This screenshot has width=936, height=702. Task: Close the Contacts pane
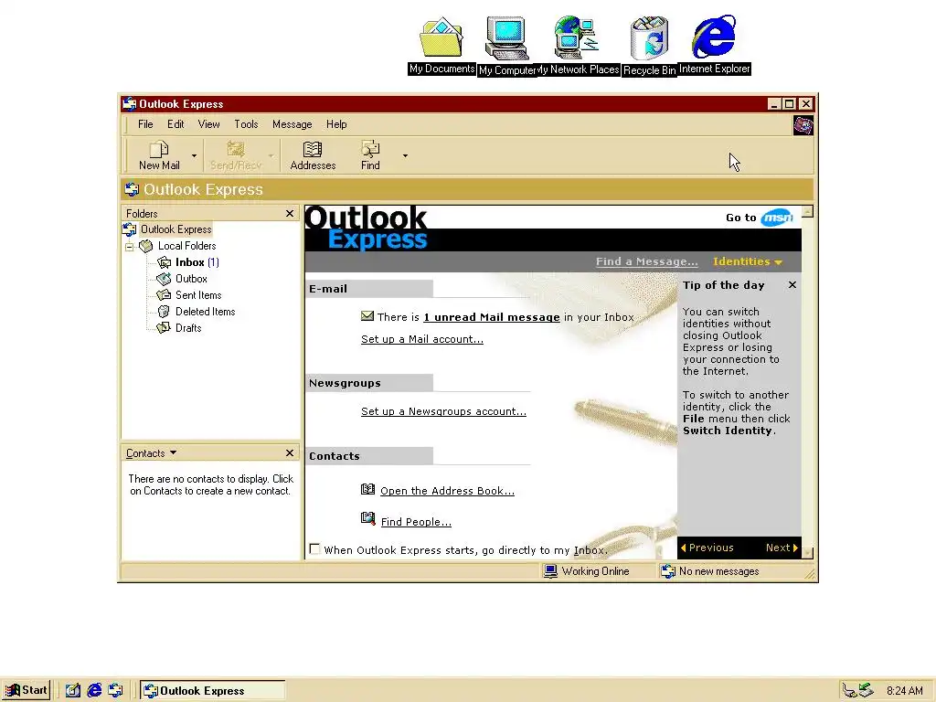click(x=290, y=453)
